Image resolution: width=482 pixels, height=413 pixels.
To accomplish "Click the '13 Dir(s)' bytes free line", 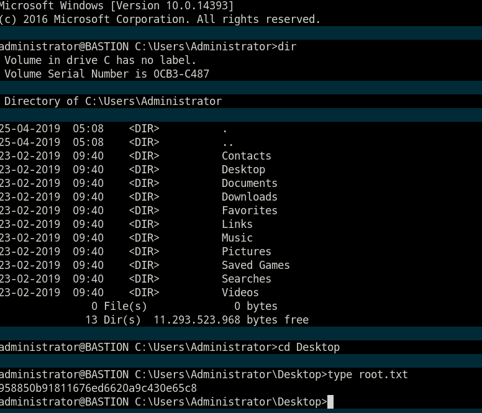I will coord(196,320).
